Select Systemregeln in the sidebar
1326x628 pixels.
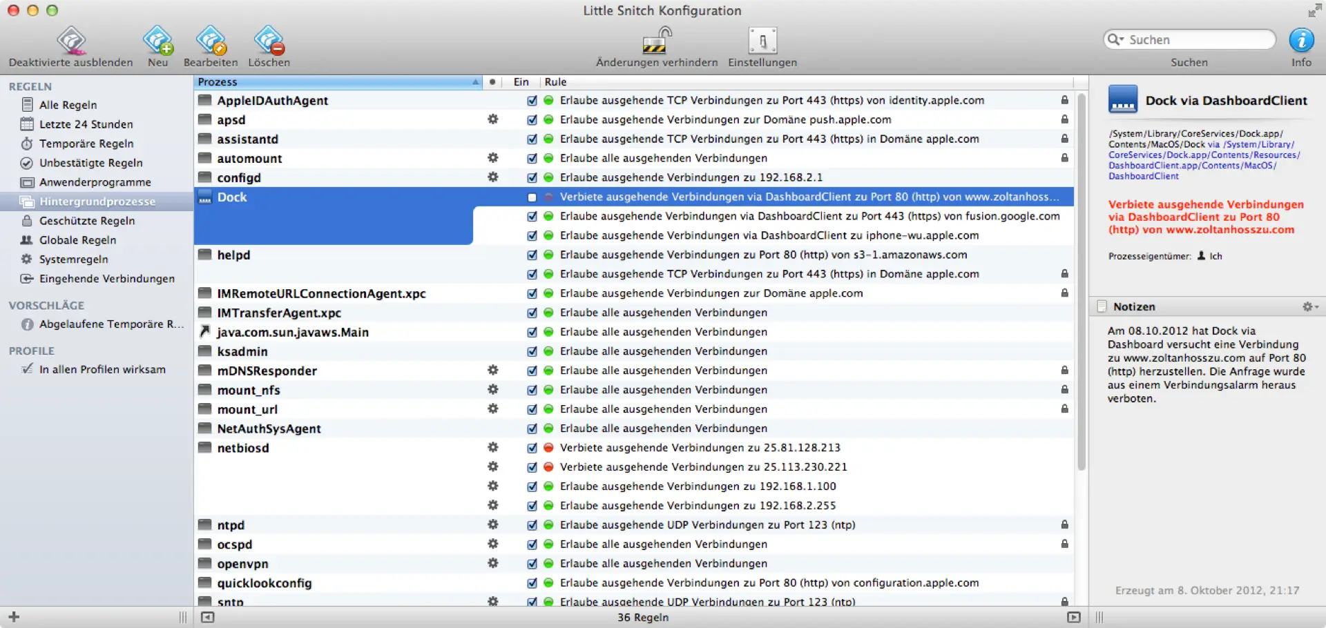point(73,259)
